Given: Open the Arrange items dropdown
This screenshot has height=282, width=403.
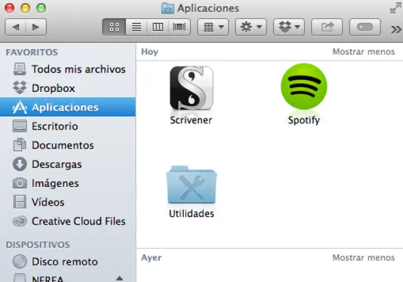Looking at the screenshot, I should (213, 27).
